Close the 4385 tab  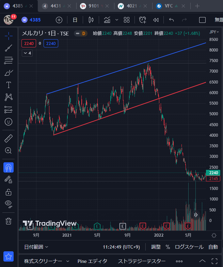point(31,6)
